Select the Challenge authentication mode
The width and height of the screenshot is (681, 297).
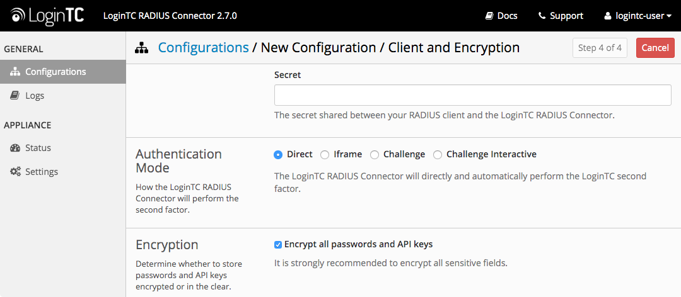[375, 154]
